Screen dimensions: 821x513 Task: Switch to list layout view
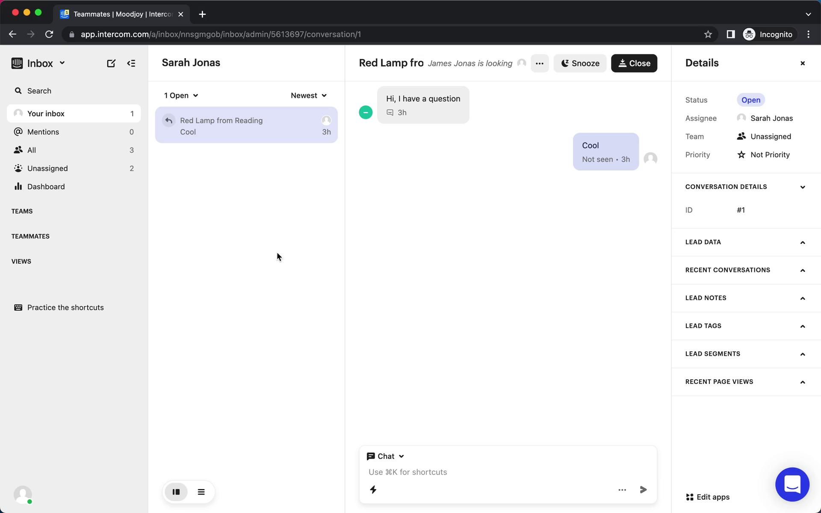tap(201, 492)
